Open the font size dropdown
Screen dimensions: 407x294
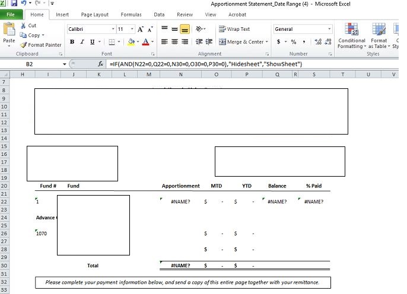(x=132, y=29)
